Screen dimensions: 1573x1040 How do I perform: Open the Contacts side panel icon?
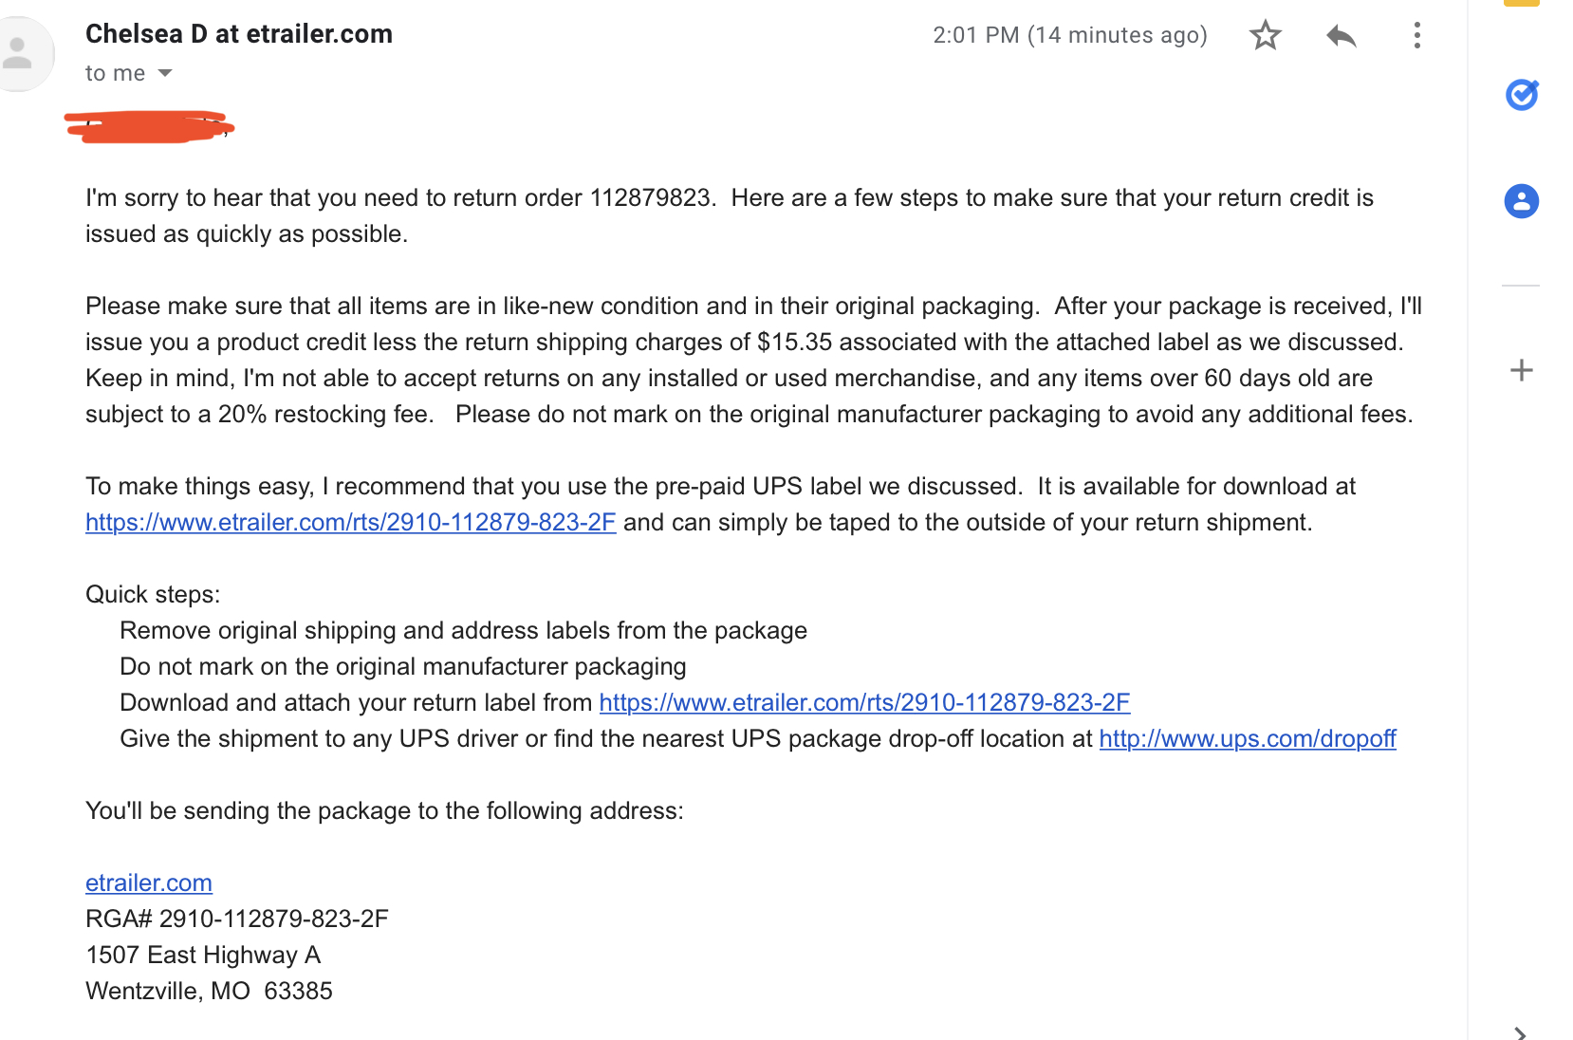(1522, 201)
